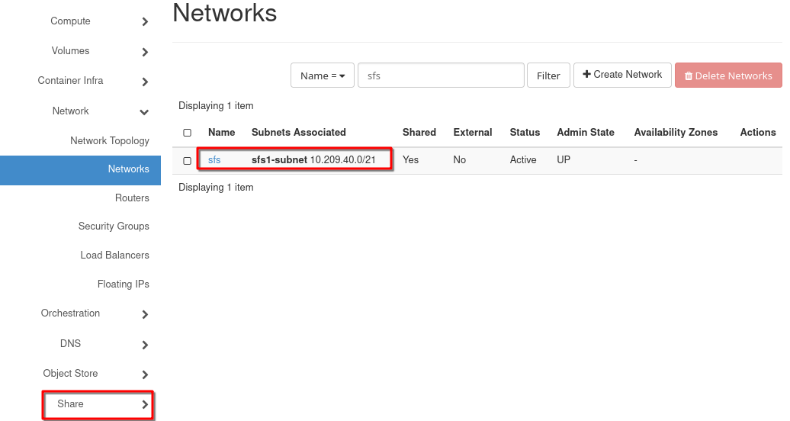Click the Name column header
This screenshot has height=421, width=790.
(x=222, y=132)
